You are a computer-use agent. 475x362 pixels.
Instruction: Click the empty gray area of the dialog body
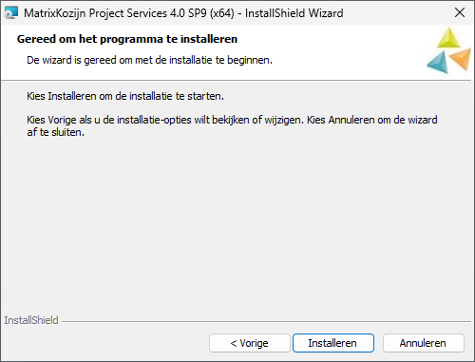coord(237,221)
